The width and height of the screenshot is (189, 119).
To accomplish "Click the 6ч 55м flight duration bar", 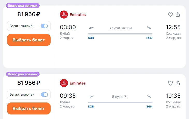I will click(x=120, y=34).
